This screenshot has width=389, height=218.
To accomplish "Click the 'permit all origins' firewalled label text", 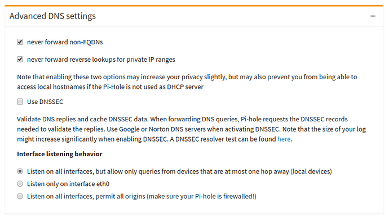I will tap(142, 196).
